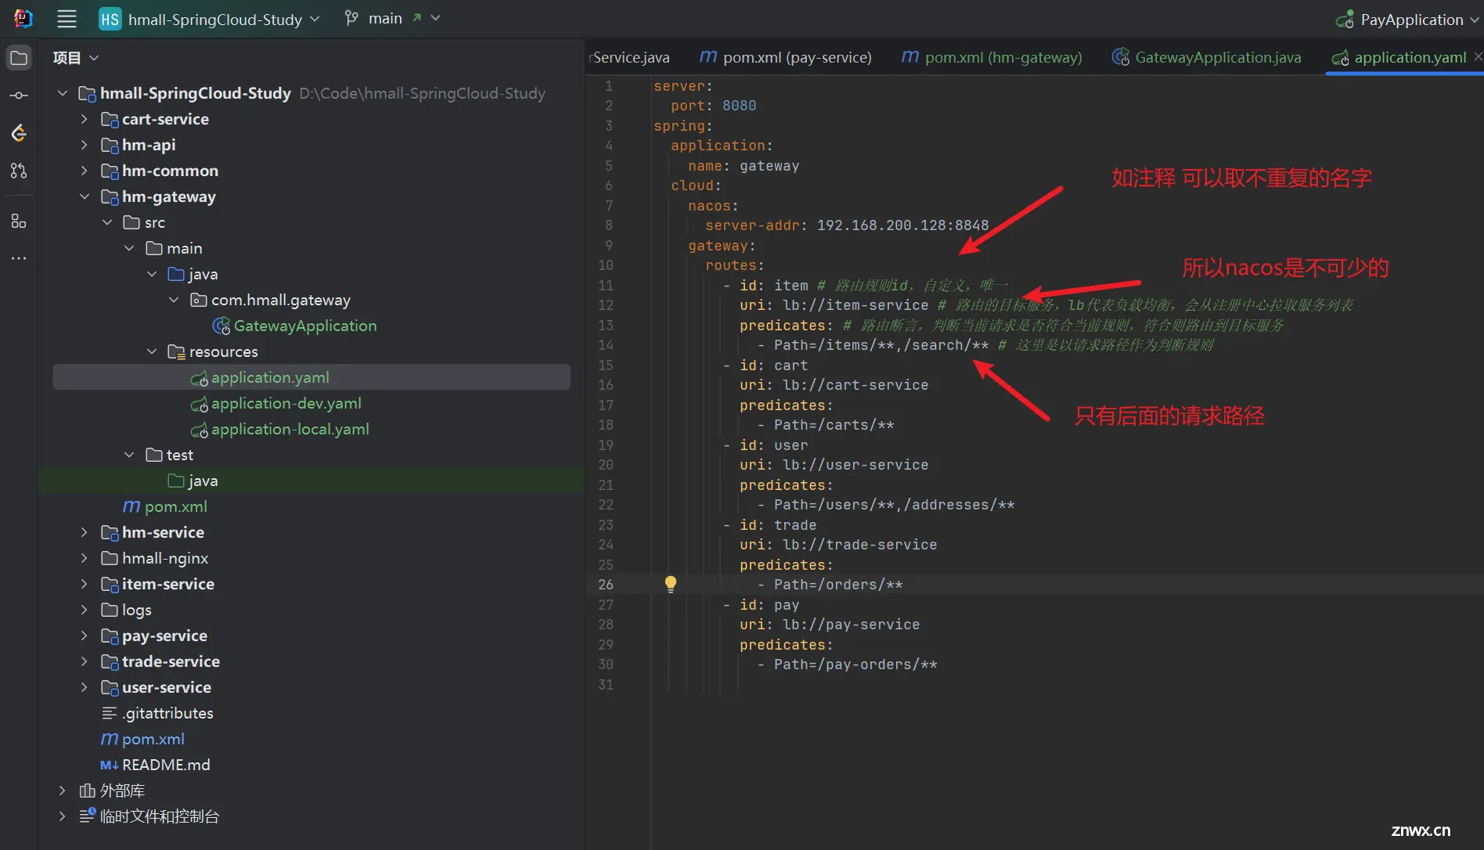This screenshot has width=1484, height=850.
Task: Select hmall-nginx folder
Action: pyautogui.click(x=165, y=558)
